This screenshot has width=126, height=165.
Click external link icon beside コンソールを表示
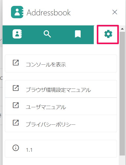tap(16, 63)
